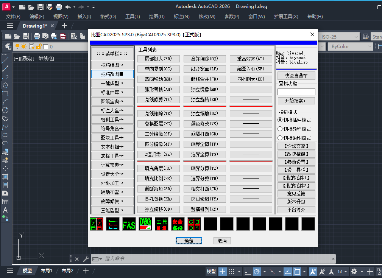Select the Rectangle tool in left toolbar
The width and height of the screenshot is (382, 278).
click(5, 93)
